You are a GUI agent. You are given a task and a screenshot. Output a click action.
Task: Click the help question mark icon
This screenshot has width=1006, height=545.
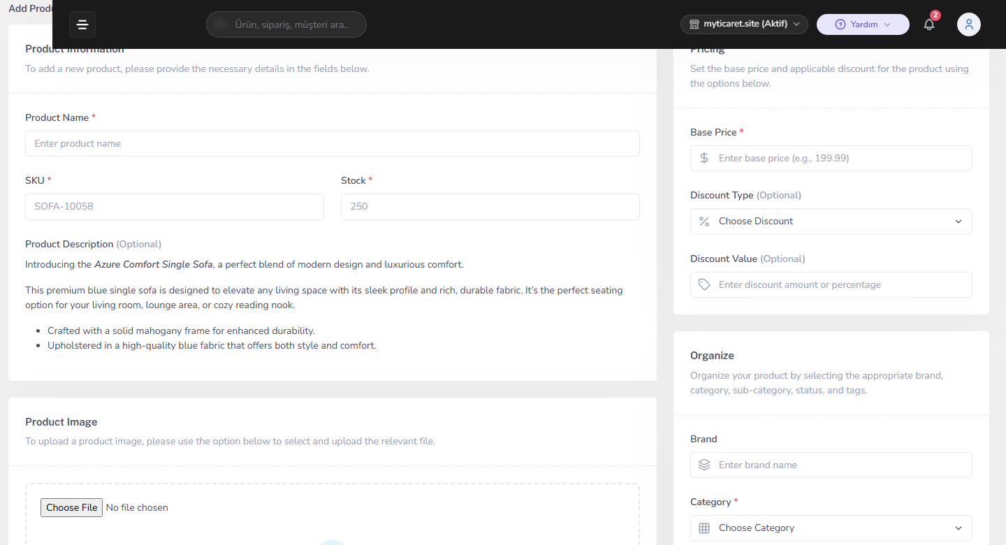tap(840, 24)
